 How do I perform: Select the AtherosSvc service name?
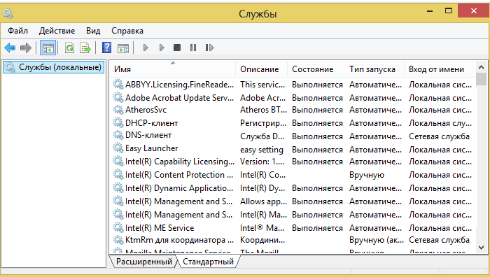tap(146, 110)
